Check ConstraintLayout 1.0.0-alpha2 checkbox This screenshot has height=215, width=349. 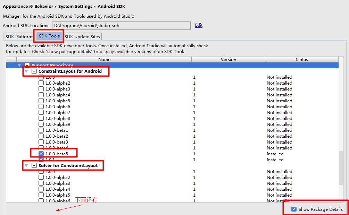[x=41, y=83]
